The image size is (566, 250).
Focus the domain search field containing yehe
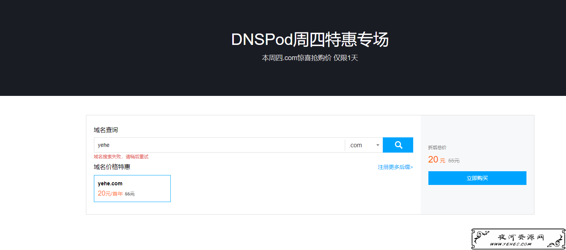(x=219, y=145)
